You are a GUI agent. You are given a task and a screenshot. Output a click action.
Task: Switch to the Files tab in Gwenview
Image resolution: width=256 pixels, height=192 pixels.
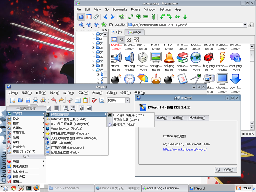[117, 32]
